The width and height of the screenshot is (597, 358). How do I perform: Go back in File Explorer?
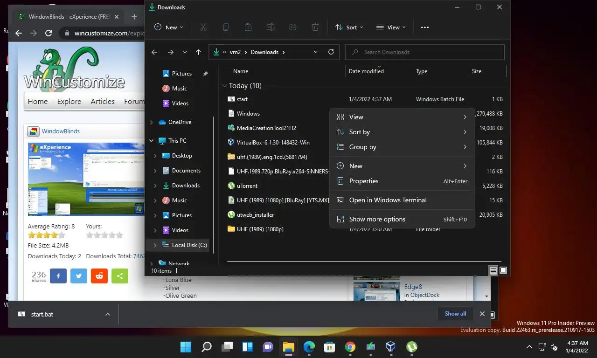[x=154, y=52]
